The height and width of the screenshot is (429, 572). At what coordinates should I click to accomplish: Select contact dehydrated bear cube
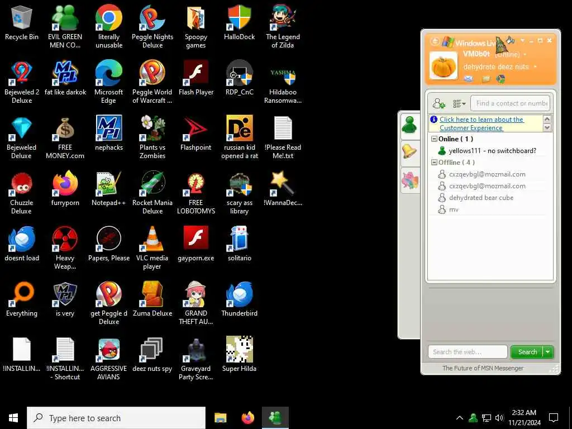click(x=481, y=198)
